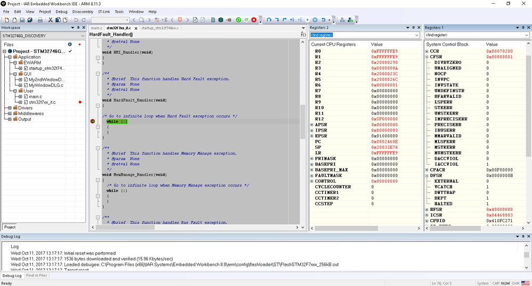Open the Debug menu
The height and width of the screenshot is (286, 532).
pos(61,12)
